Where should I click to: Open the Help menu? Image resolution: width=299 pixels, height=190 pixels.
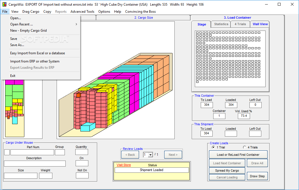coord(118,11)
